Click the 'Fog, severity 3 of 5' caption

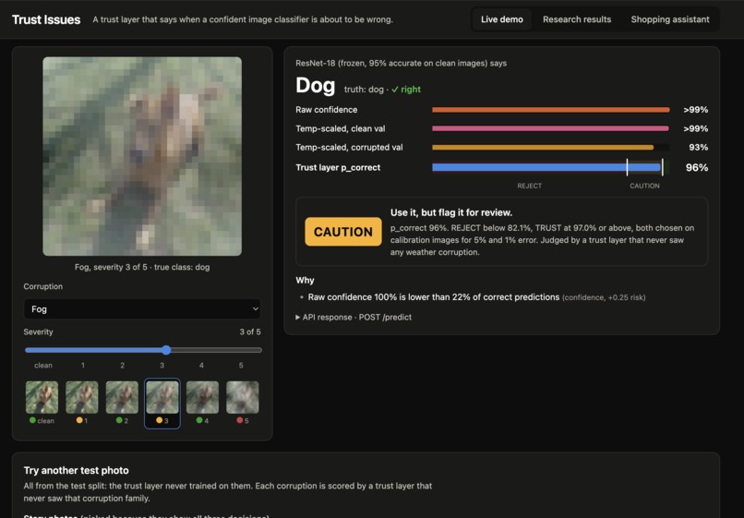coord(142,267)
